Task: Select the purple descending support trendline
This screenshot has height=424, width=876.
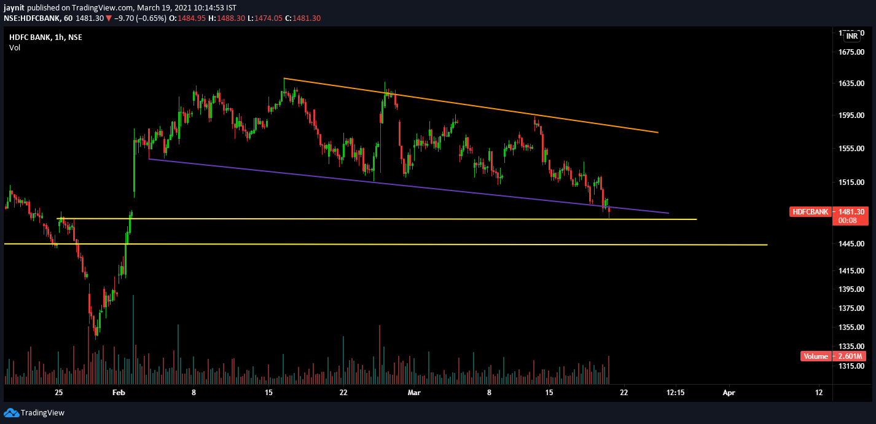Action: coord(409,186)
